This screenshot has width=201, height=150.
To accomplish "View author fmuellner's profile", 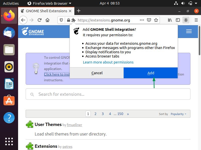I will pos(74,125).
